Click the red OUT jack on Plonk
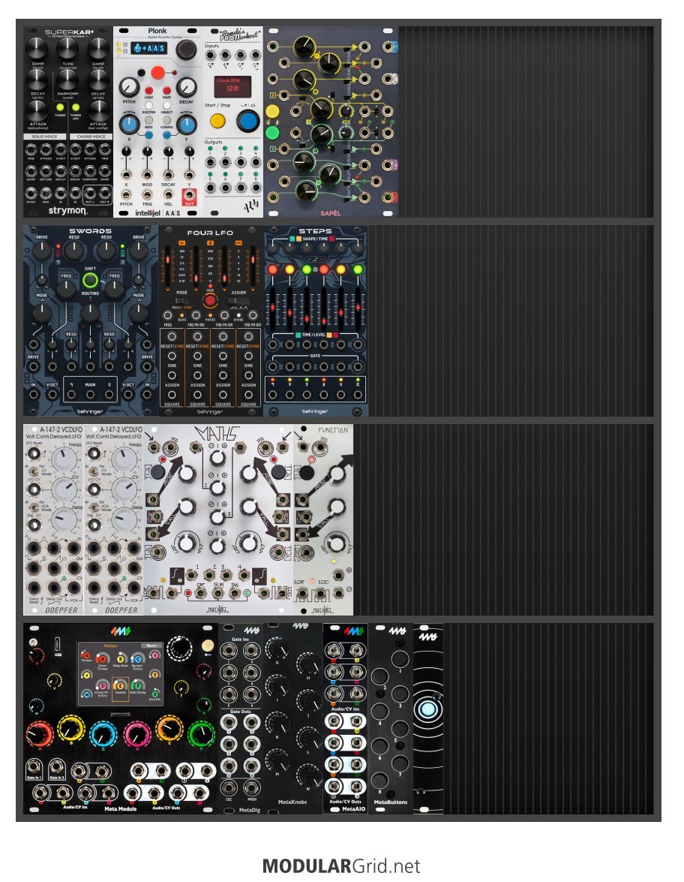Screen dimensions: 684x882 [x=190, y=196]
